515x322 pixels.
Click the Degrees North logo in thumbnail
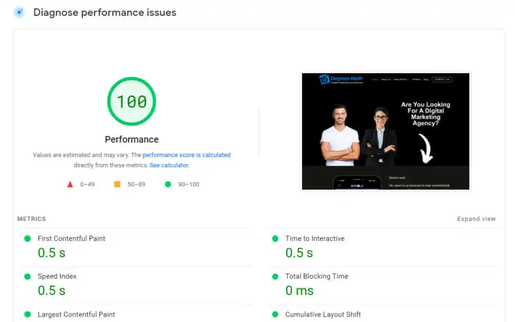341,79
